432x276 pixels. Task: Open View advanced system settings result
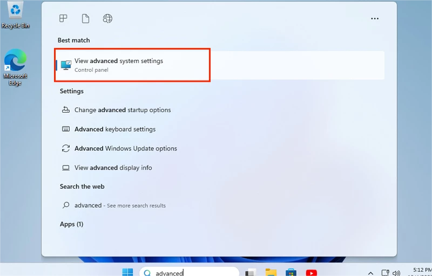pyautogui.click(x=220, y=65)
